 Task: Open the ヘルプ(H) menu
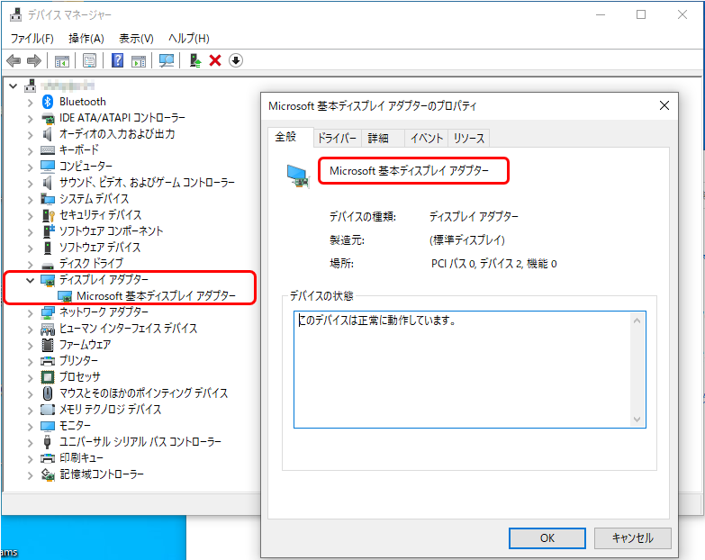(189, 39)
